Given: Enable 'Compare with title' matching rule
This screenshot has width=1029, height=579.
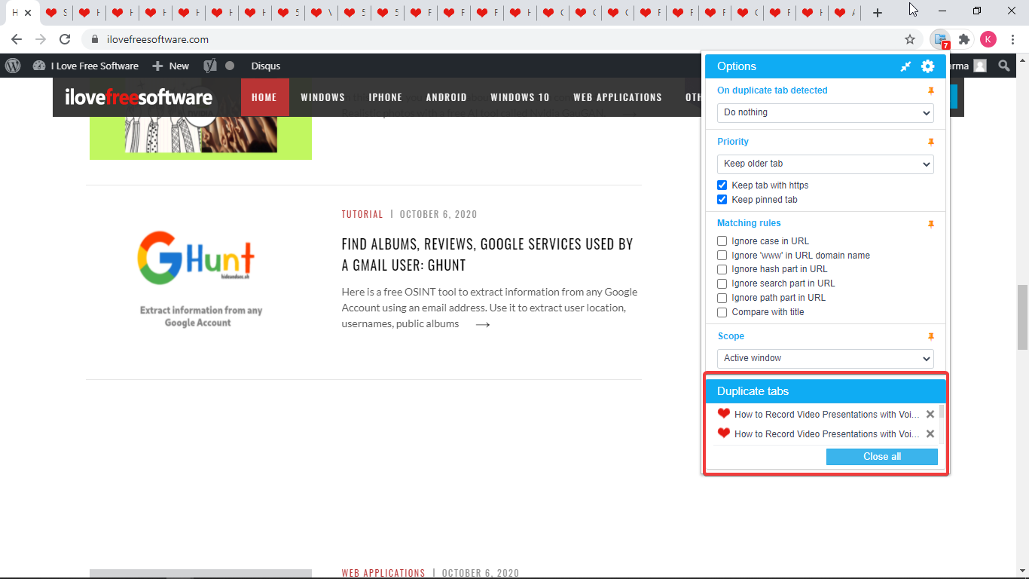Looking at the screenshot, I should 722,312.
